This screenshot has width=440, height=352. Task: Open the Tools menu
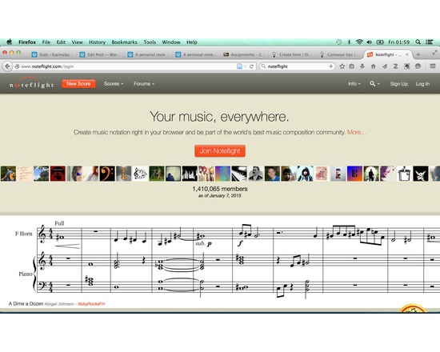[150, 42]
